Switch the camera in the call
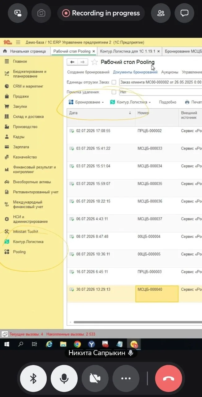Viewport: 202px width, 397px height. point(41,13)
